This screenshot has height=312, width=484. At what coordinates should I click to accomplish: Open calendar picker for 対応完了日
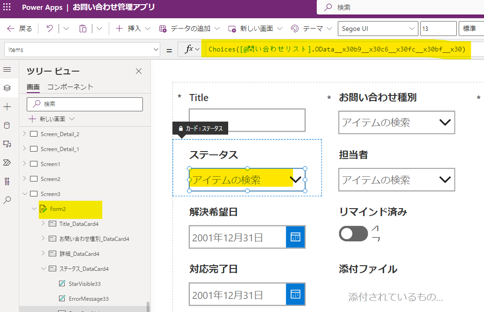coord(295,294)
